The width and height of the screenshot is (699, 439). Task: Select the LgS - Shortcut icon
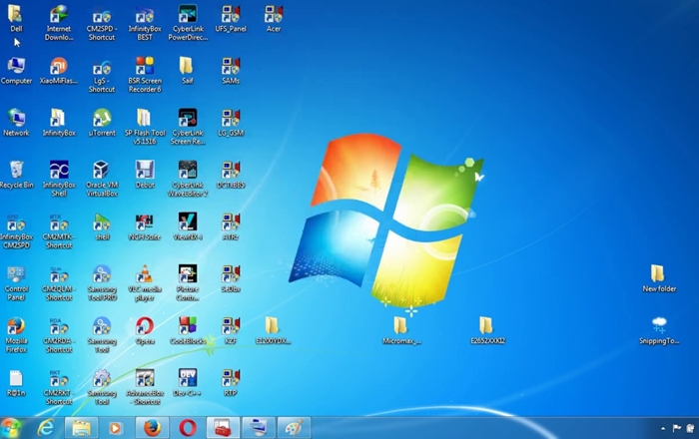click(102, 75)
